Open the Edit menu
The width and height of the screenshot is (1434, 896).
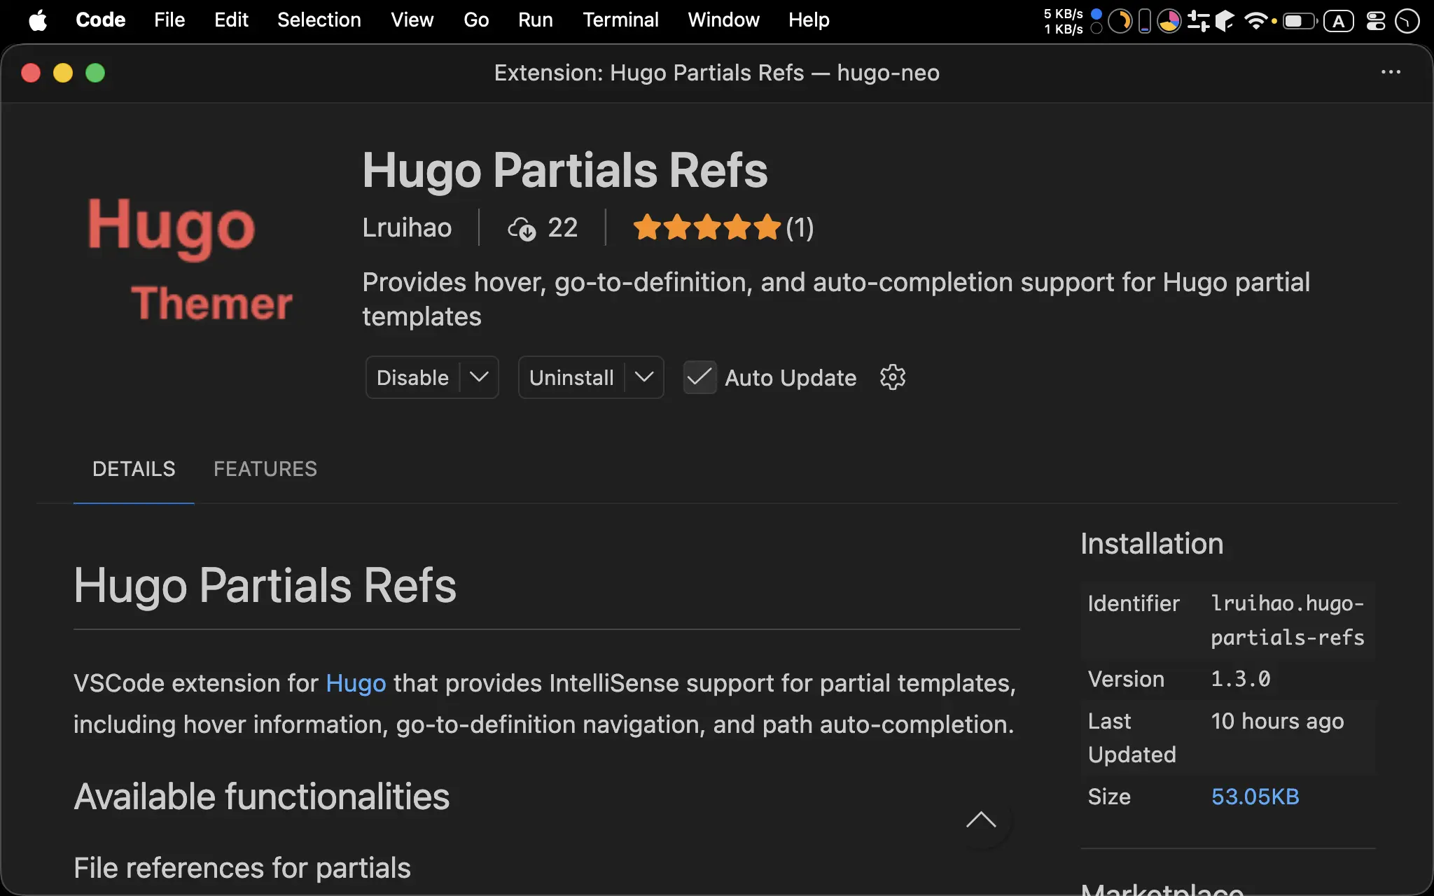point(231,20)
